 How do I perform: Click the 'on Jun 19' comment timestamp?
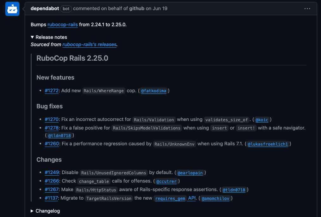click(157, 9)
